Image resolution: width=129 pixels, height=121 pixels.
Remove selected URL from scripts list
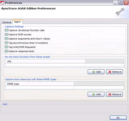point(114,72)
